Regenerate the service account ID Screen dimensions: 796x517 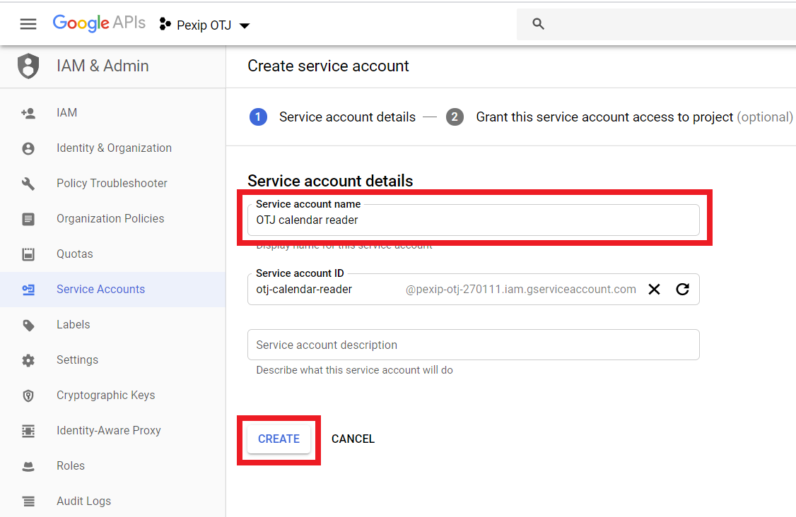pos(682,289)
